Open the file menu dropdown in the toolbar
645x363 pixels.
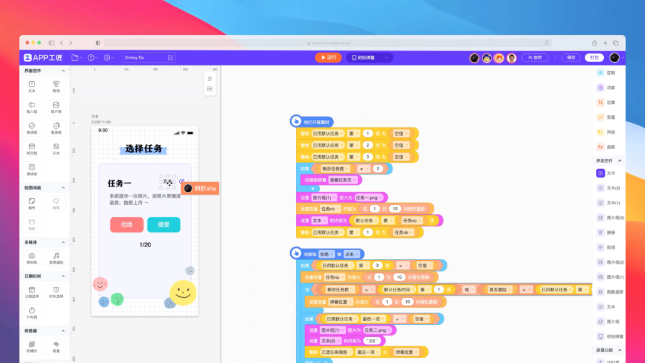pos(76,57)
